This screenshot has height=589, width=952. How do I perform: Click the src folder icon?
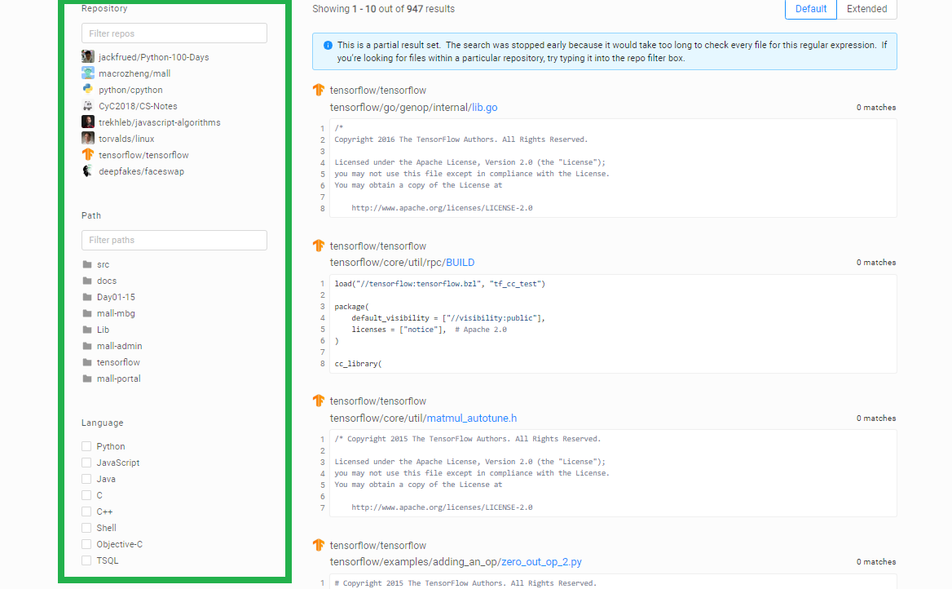click(87, 264)
